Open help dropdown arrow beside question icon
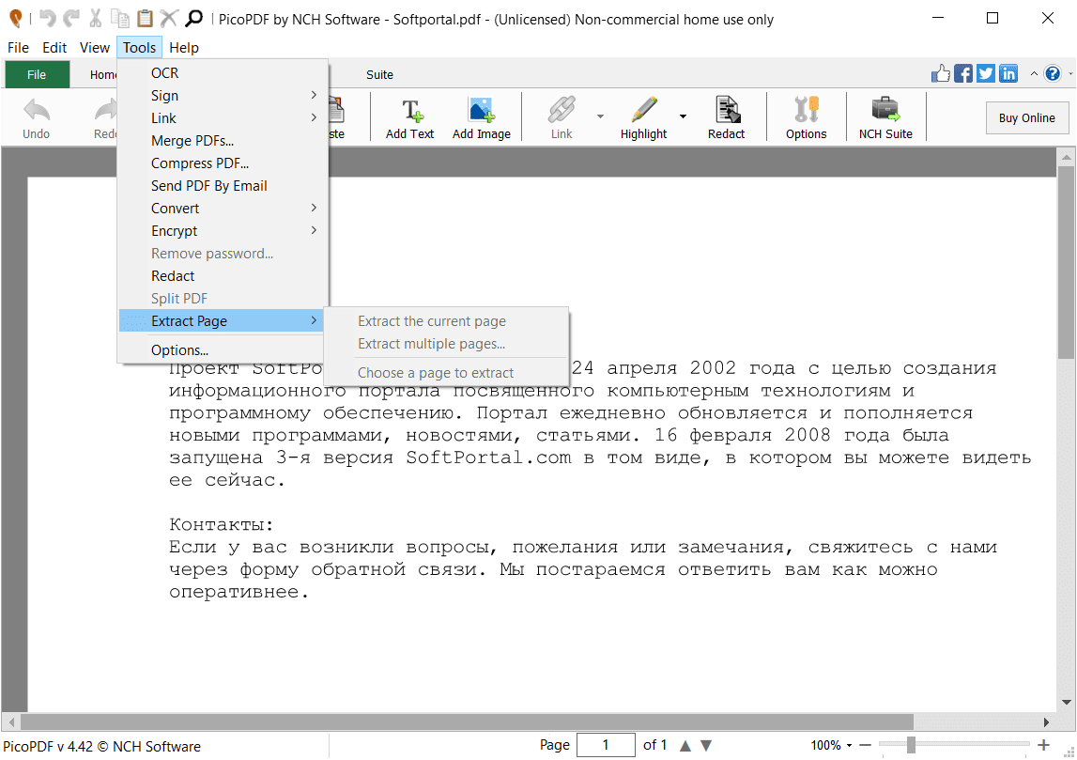The image size is (1077, 760). point(1070,73)
